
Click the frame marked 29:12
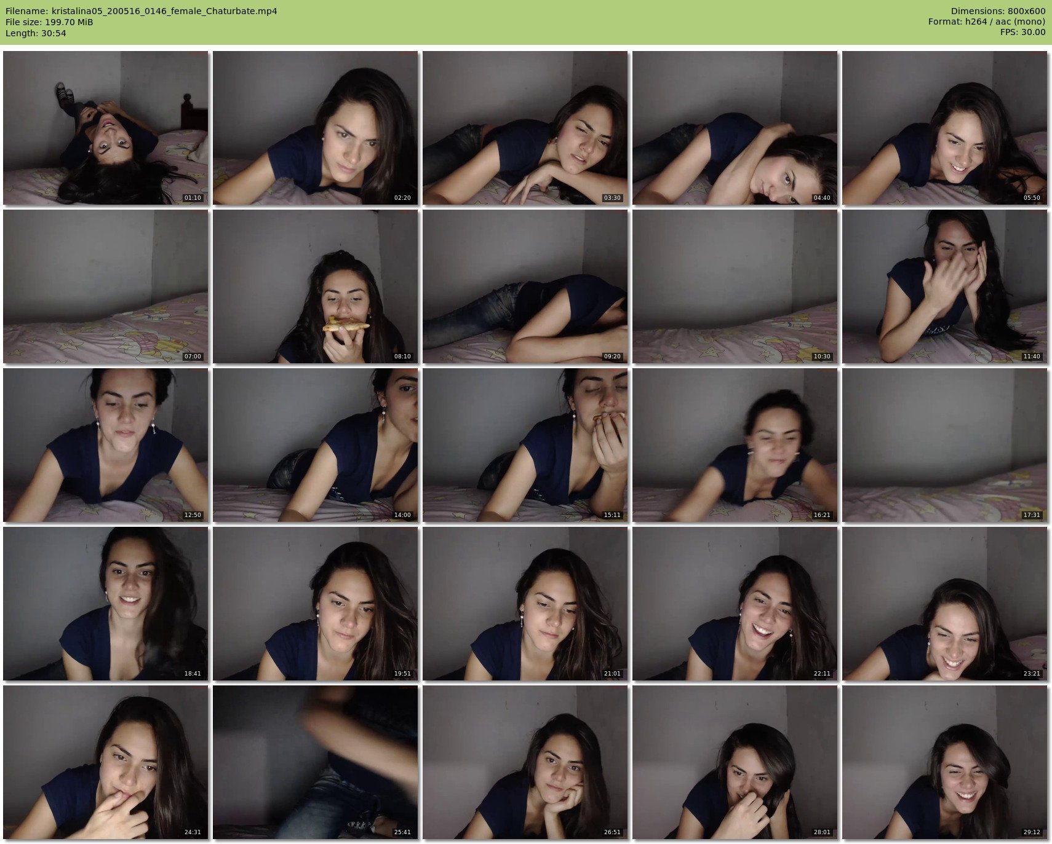pos(945,762)
